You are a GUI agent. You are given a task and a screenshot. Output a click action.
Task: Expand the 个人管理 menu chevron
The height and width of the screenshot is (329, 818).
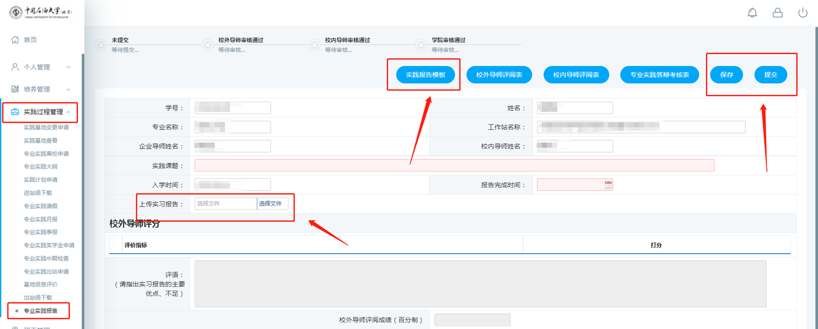[68, 67]
